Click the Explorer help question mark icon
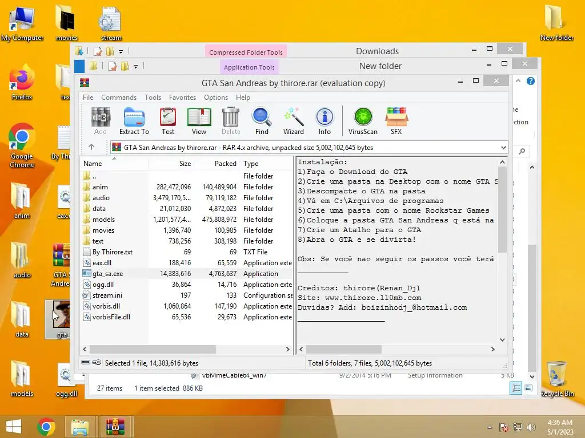This screenshot has width=585, height=438. pos(531,81)
